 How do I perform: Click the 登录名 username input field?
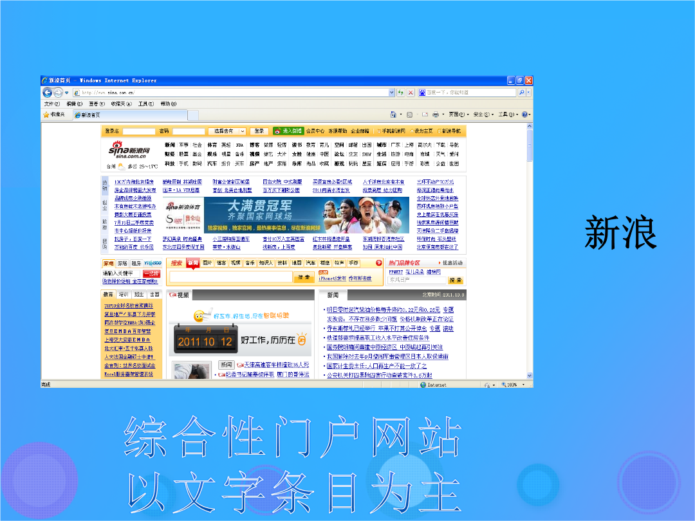point(139,132)
